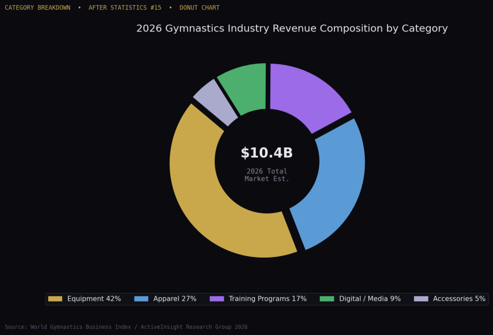
Task: Click the Source footnote line
Action: pyautogui.click(x=126, y=327)
